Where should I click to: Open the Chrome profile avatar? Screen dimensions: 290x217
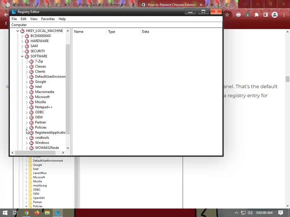click(x=275, y=15)
